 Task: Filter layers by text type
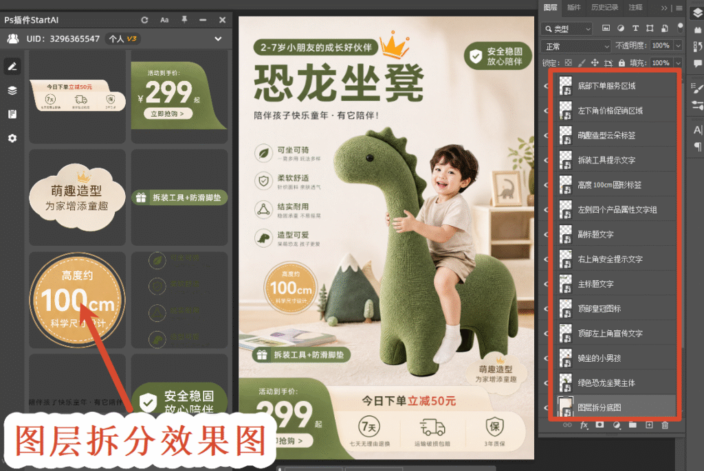click(x=635, y=28)
